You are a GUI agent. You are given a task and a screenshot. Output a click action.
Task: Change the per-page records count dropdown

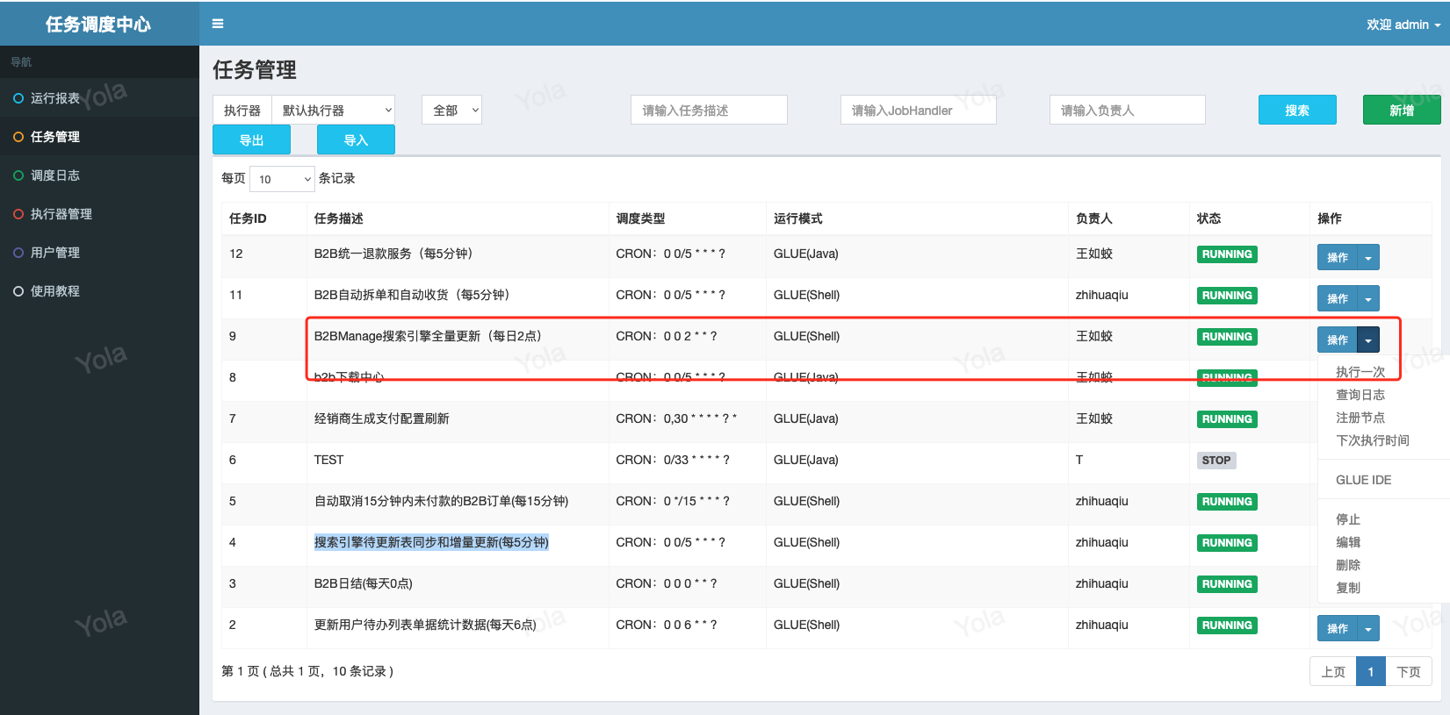pos(282,179)
